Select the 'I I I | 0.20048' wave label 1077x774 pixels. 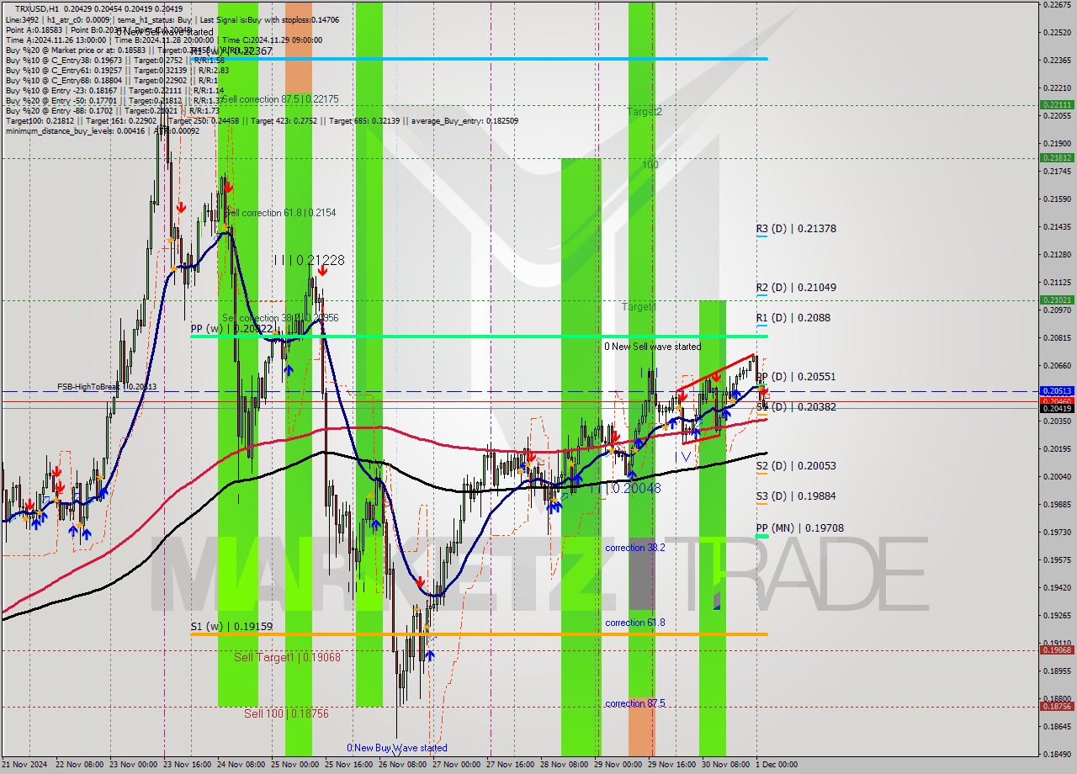pyautogui.click(x=624, y=488)
